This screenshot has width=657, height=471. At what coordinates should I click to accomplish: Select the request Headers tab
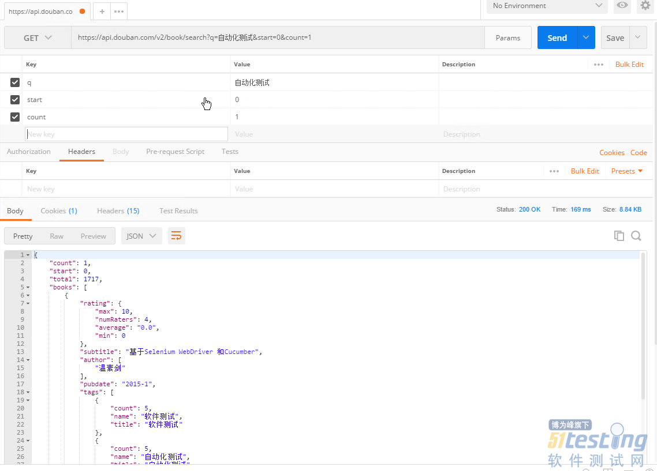82,152
